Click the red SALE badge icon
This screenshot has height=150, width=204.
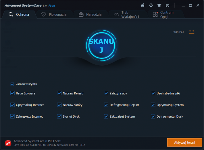point(8,143)
